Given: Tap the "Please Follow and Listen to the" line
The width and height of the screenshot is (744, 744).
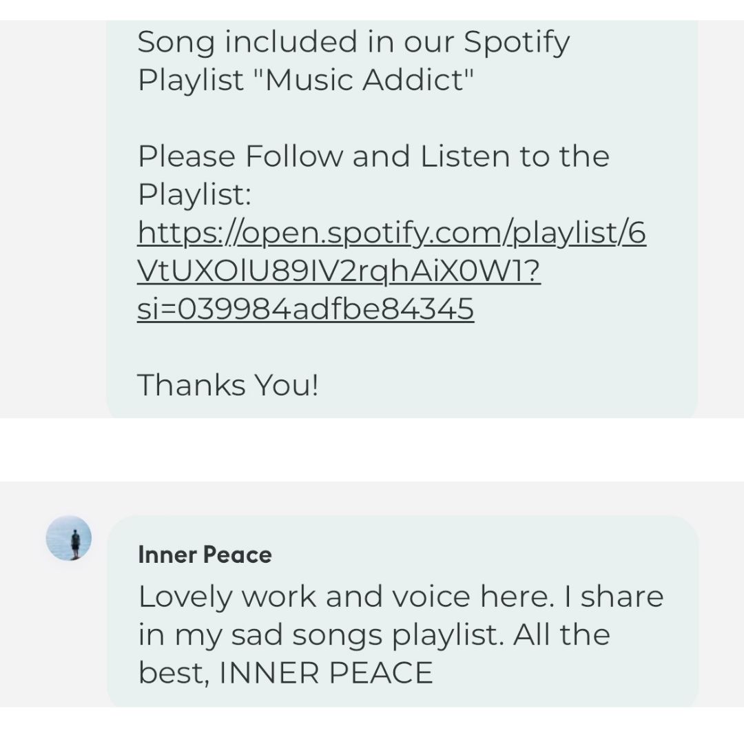Looking at the screenshot, I should point(373,156).
